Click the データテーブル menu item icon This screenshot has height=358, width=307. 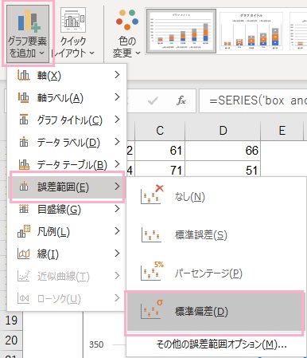pos(24,164)
